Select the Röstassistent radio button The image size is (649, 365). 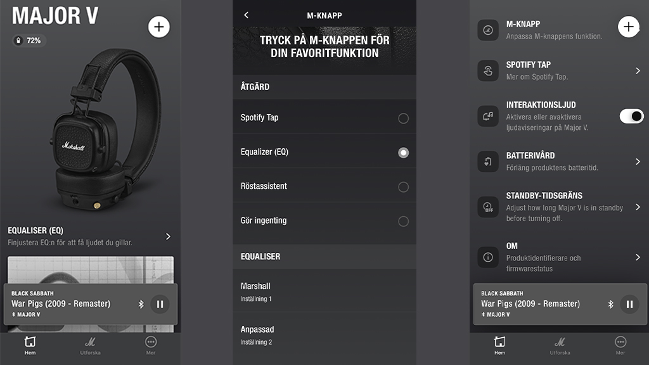[403, 187]
